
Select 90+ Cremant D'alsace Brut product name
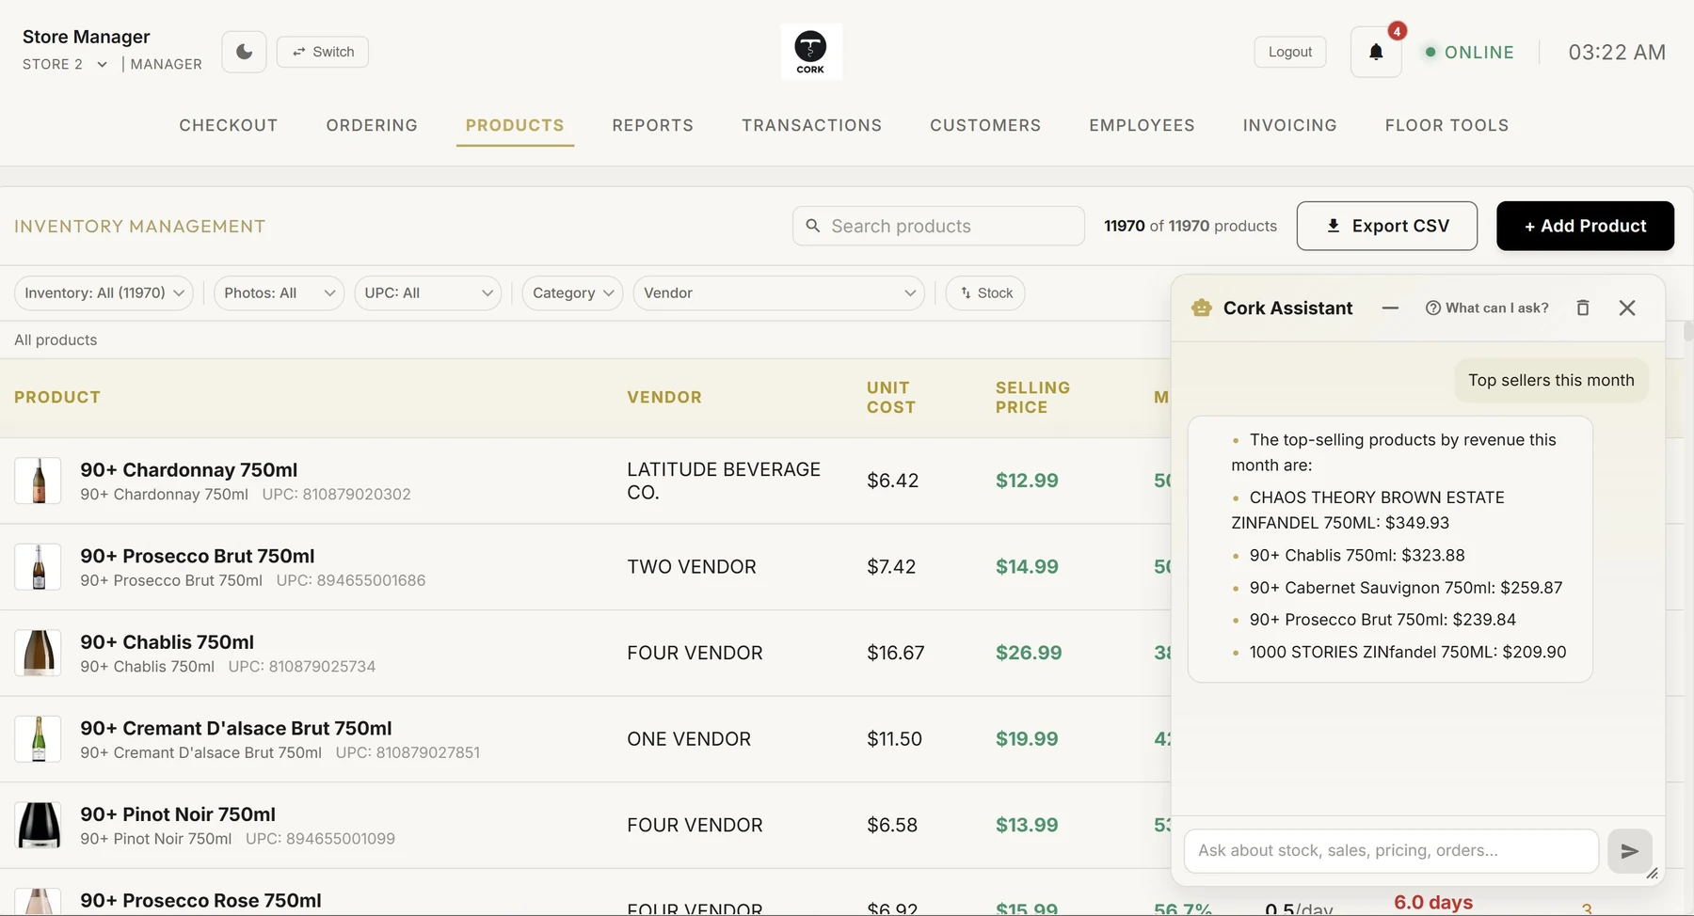[x=235, y=728]
